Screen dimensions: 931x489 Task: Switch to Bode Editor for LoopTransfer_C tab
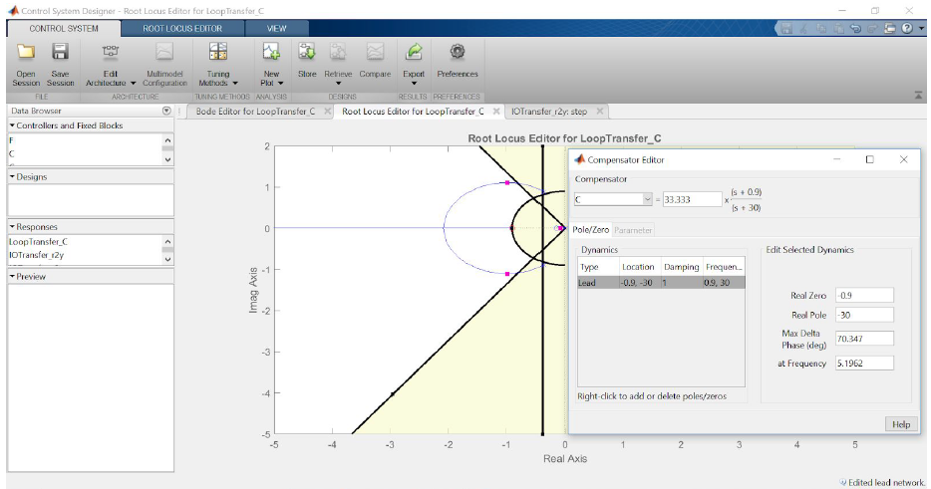[255, 112]
